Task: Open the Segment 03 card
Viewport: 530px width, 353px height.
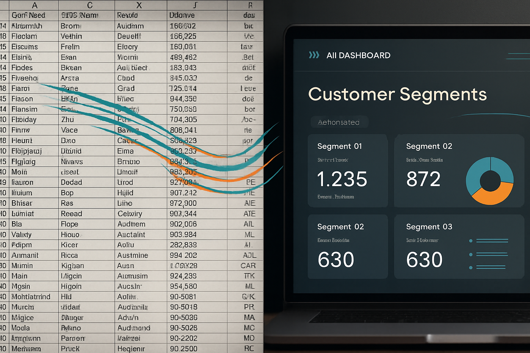Action: [459, 246]
